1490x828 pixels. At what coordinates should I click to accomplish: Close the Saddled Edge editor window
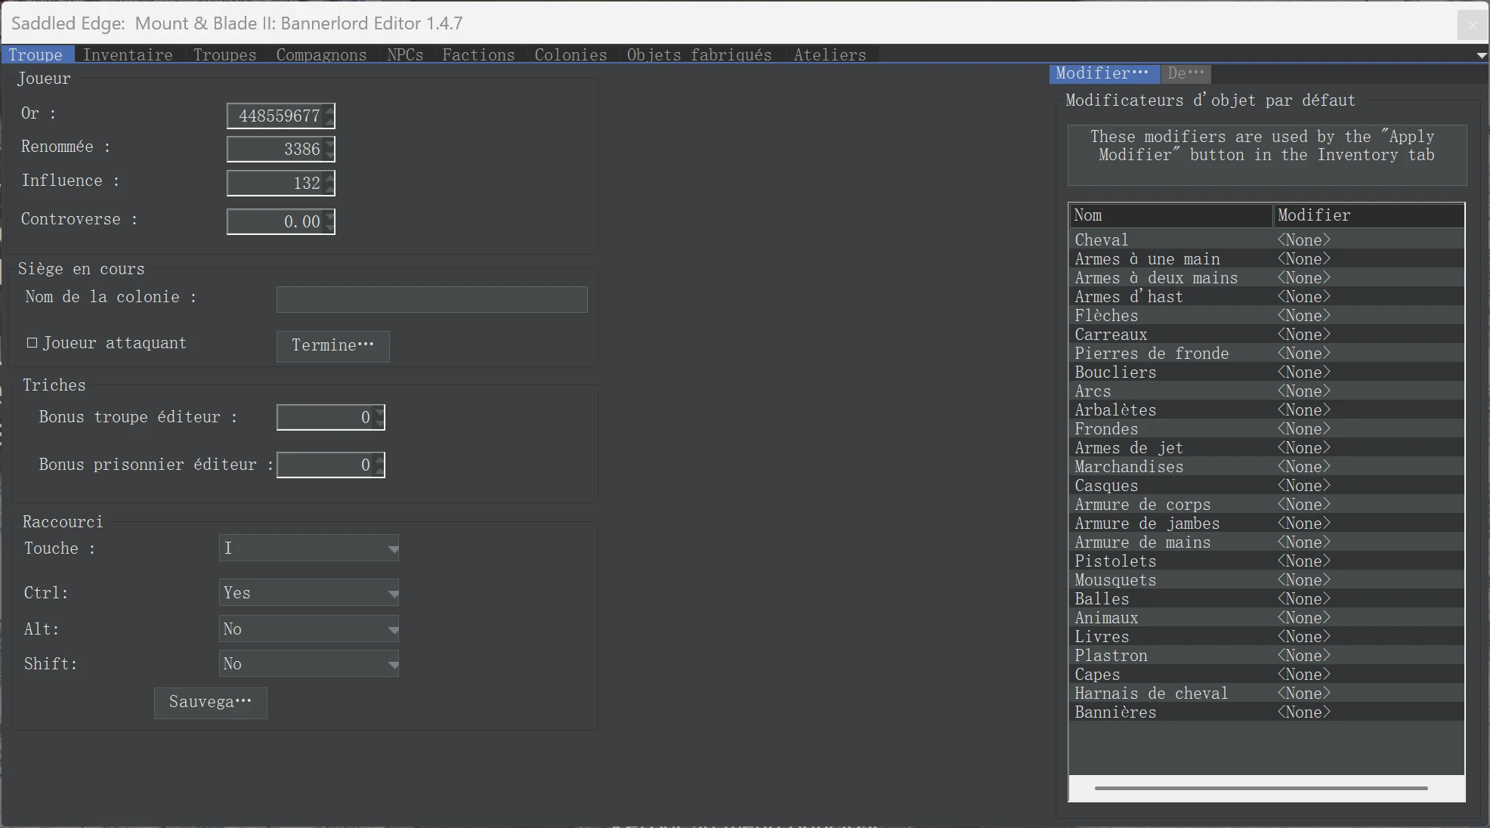pyautogui.click(x=1472, y=25)
